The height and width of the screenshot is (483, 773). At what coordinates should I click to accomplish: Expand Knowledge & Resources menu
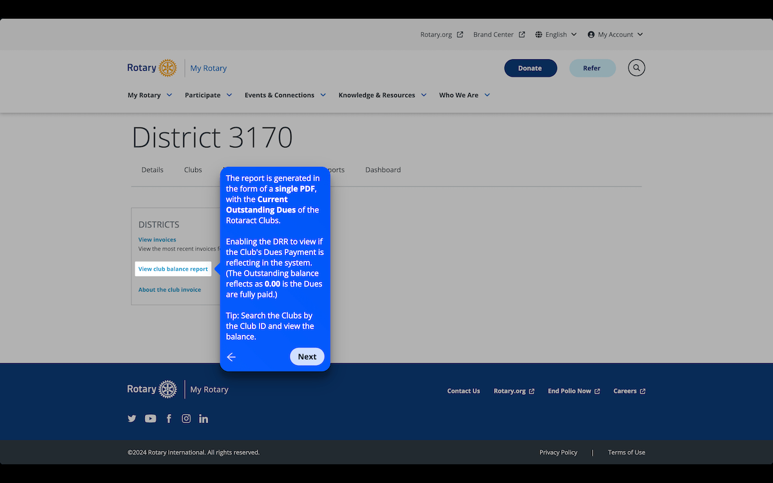[x=382, y=95]
